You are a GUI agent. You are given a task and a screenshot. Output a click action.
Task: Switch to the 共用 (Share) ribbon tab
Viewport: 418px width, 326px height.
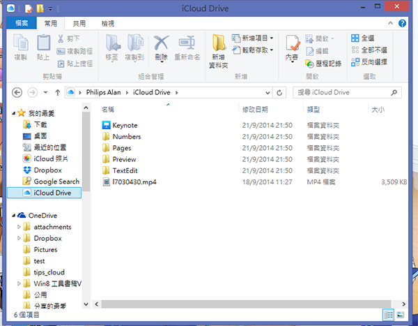[x=79, y=22]
